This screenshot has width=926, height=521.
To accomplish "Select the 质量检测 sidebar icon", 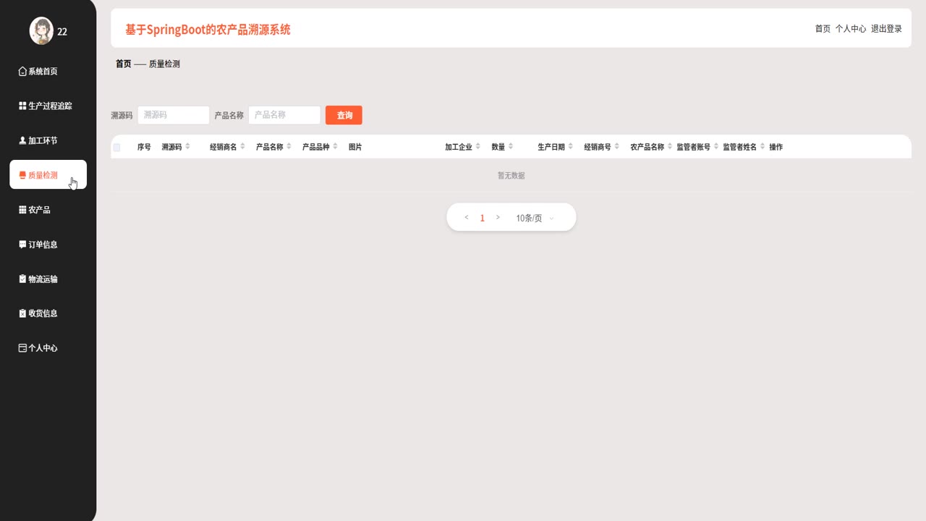I will click(x=22, y=175).
